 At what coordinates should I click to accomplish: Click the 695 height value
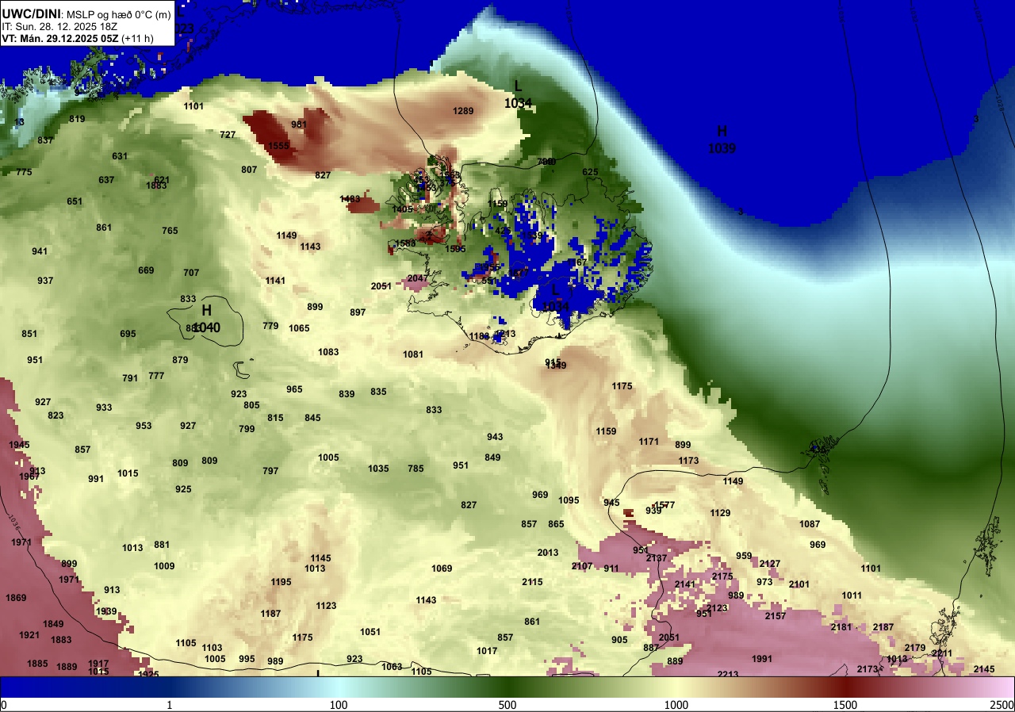(128, 334)
